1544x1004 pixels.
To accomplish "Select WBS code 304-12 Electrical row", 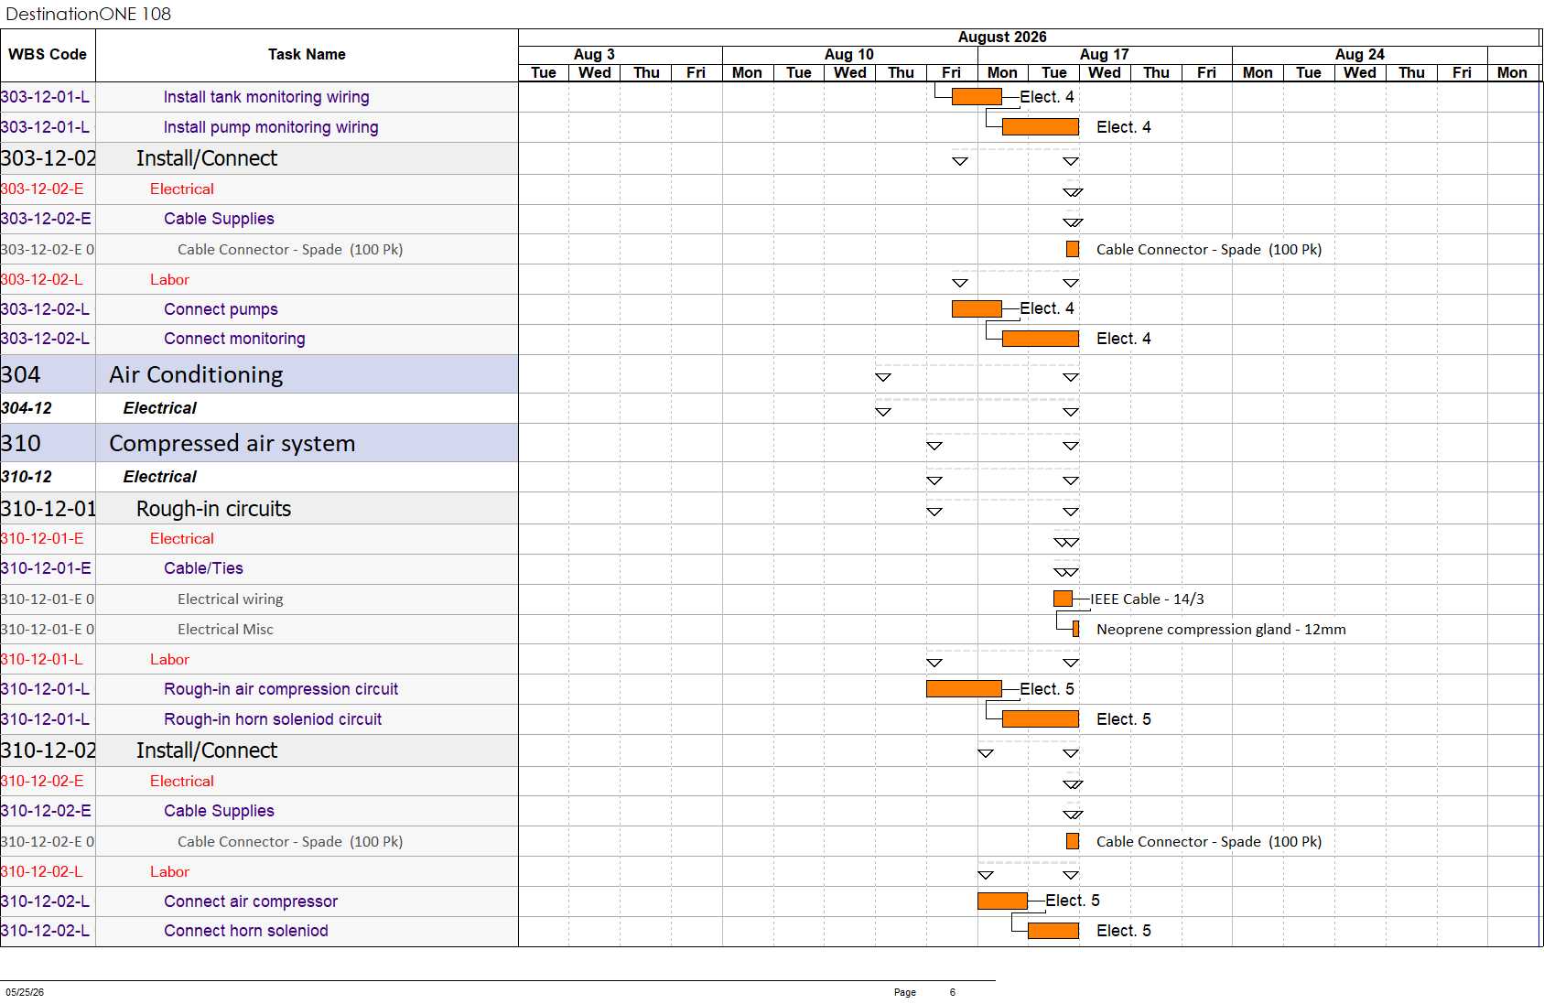I will tap(259, 408).
